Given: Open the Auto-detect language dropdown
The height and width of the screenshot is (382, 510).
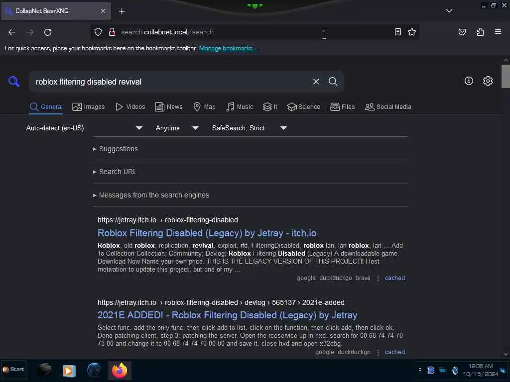Looking at the screenshot, I should [x=84, y=128].
